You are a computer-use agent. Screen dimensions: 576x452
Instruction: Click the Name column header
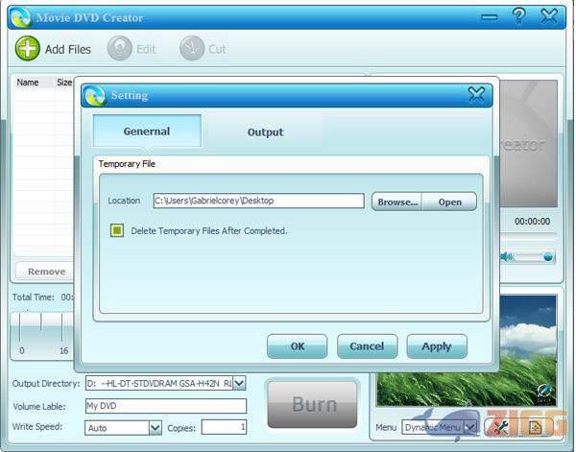[x=28, y=83]
